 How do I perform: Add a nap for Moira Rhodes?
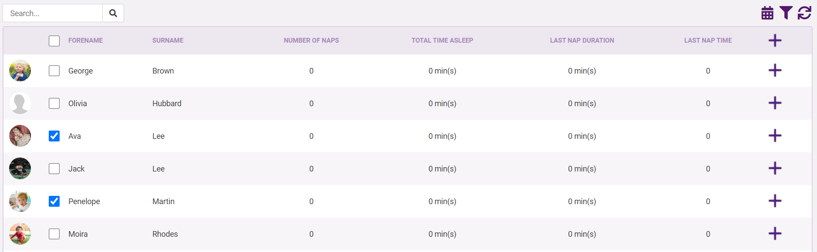[775, 234]
